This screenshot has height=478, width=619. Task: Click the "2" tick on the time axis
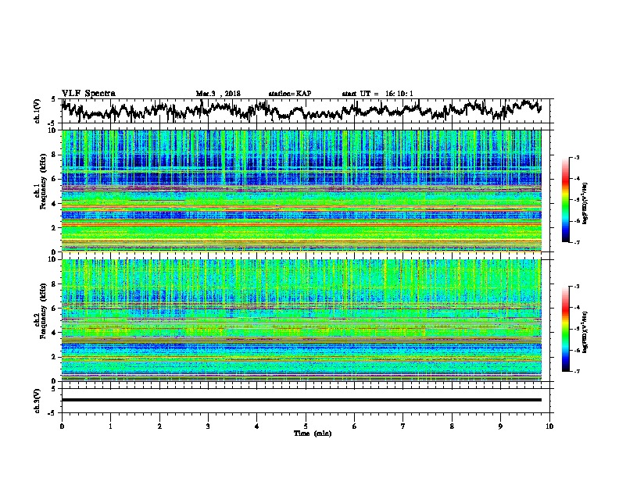tap(159, 426)
